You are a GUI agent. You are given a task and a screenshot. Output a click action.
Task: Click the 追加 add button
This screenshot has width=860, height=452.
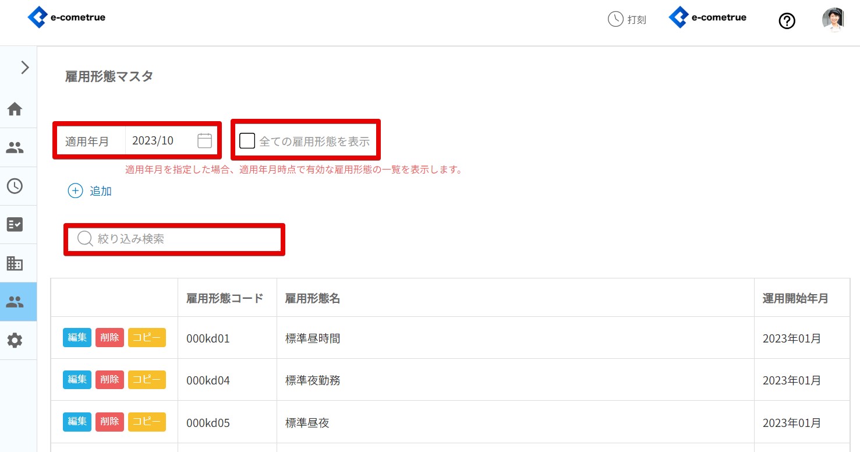pos(90,191)
